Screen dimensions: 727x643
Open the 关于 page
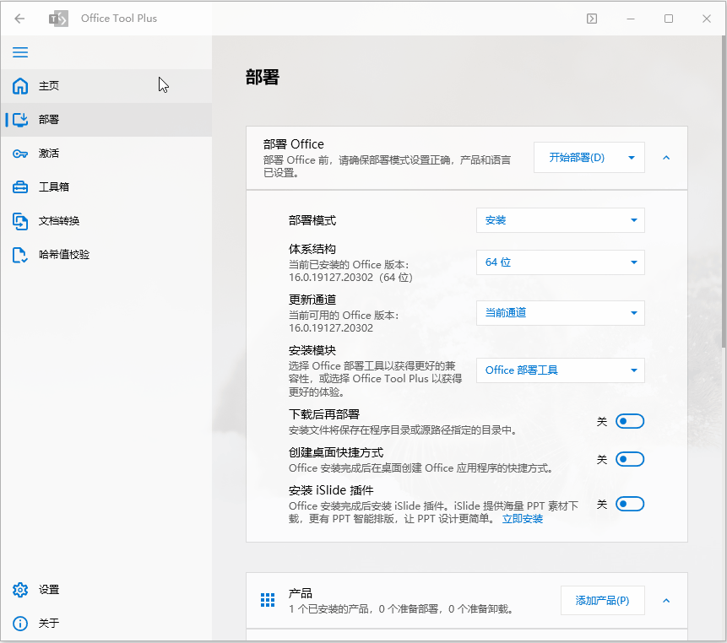click(x=106, y=624)
